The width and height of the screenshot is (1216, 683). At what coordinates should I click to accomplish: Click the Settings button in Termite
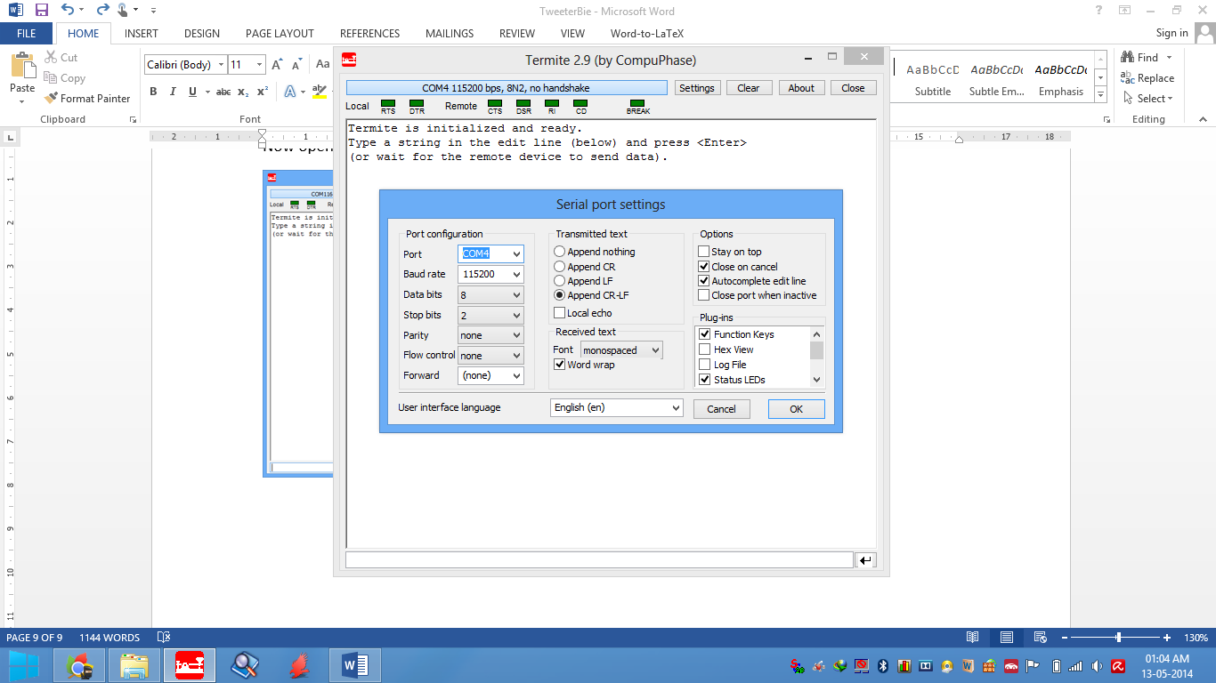(x=696, y=88)
